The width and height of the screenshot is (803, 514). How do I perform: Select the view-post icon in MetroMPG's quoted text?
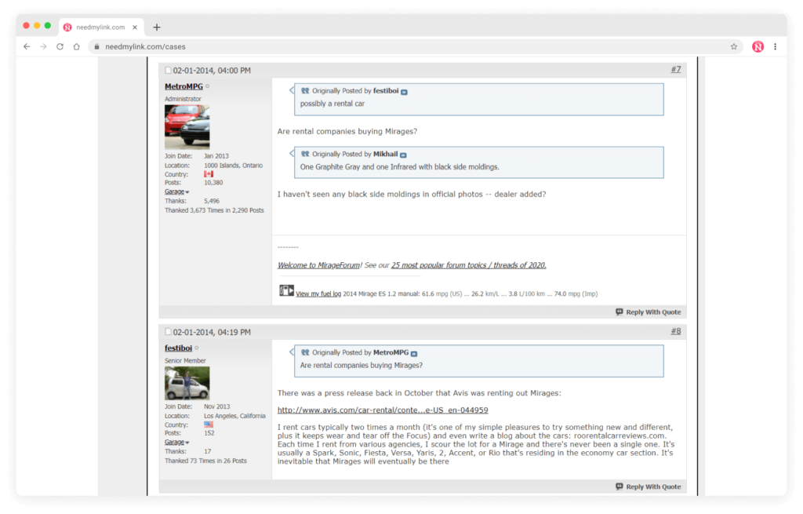click(x=413, y=354)
